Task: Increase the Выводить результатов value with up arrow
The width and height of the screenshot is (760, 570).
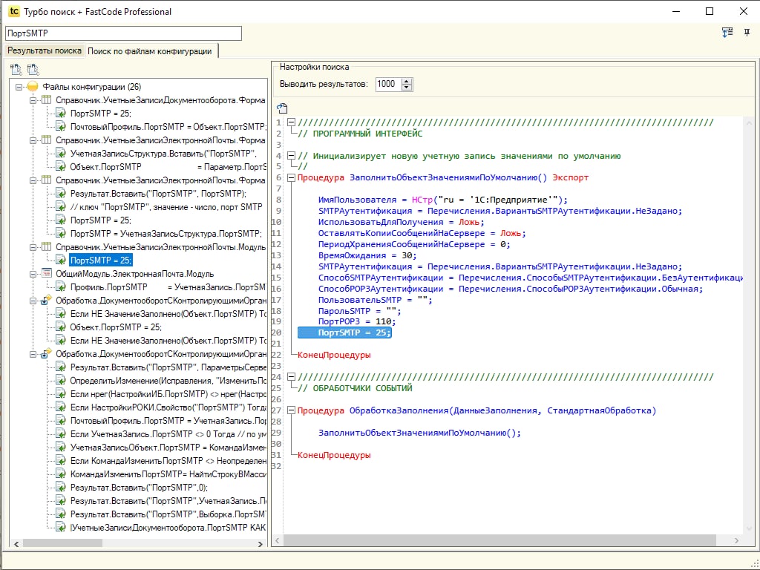Action: click(x=406, y=81)
